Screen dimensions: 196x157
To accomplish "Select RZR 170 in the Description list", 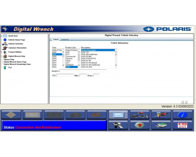I will (x=98, y=52).
